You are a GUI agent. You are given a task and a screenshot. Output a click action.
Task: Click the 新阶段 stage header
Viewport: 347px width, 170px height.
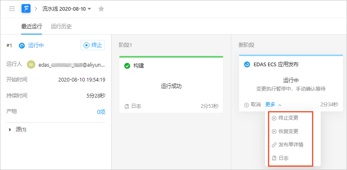tap(246, 45)
